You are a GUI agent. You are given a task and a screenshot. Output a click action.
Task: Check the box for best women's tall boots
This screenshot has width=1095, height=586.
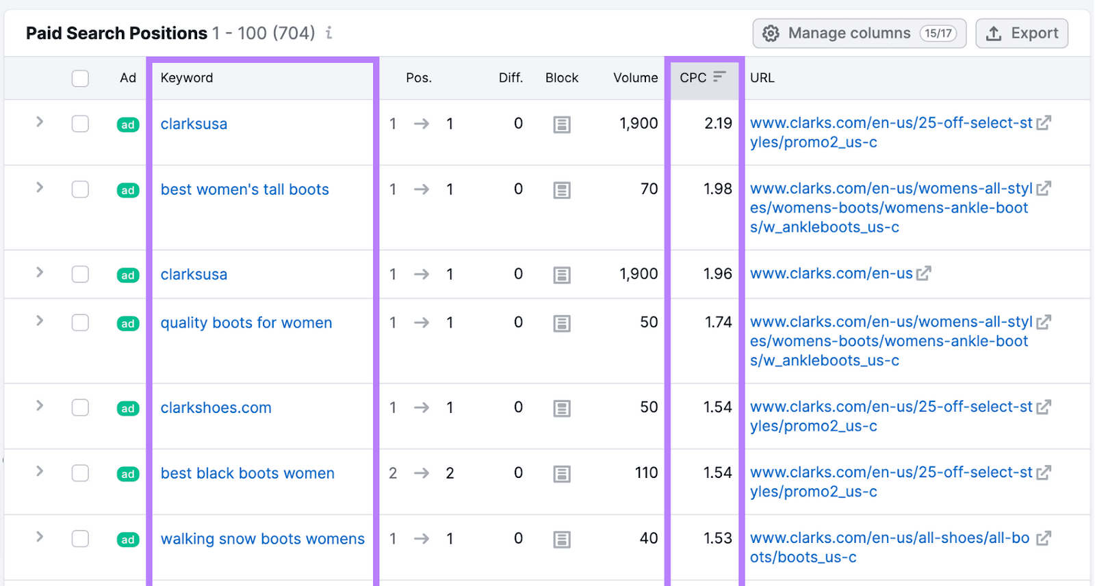click(80, 189)
